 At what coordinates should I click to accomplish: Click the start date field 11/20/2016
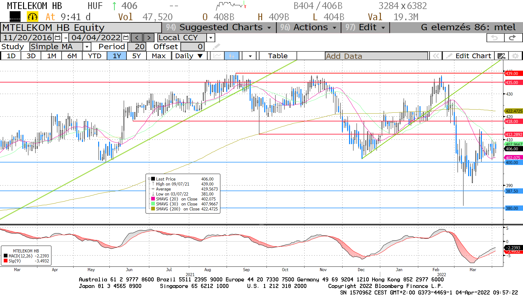point(27,38)
